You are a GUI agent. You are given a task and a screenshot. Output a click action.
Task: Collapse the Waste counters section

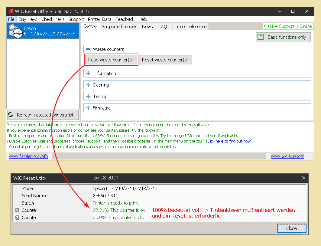click(88, 49)
